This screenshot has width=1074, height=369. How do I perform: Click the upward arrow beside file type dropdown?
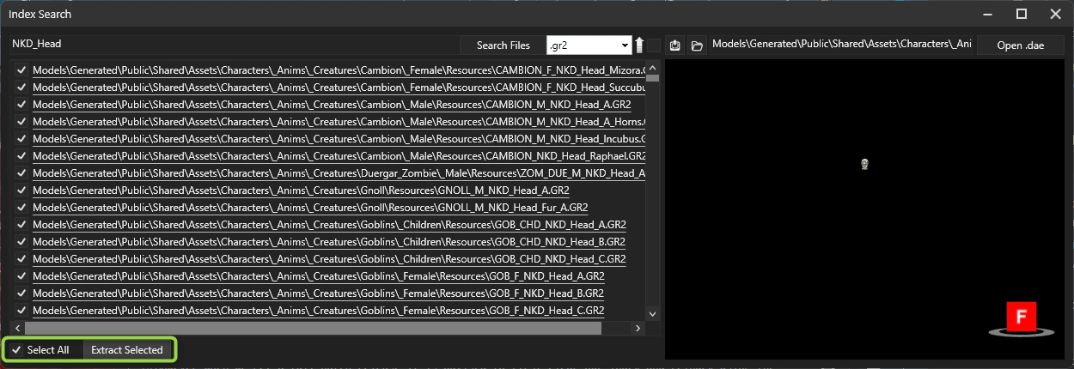[639, 45]
